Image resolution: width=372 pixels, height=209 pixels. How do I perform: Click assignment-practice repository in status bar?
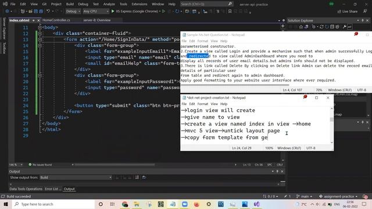click(338, 196)
